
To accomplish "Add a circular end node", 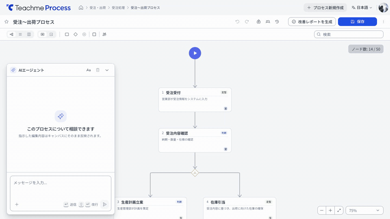I will (84, 34).
